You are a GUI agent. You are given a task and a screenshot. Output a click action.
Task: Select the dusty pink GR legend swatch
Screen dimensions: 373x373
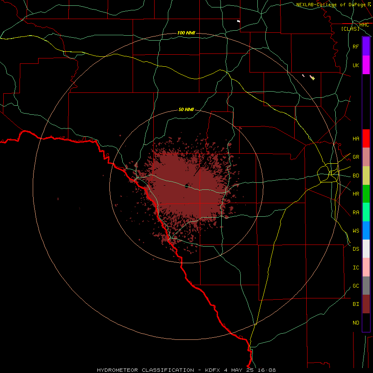point(366,157)
